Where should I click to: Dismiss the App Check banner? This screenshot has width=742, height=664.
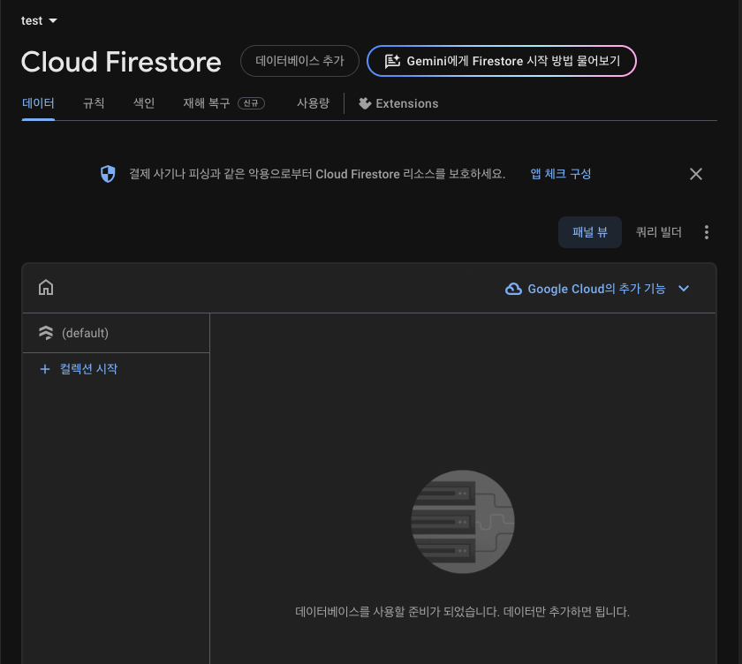click(696, 174)
